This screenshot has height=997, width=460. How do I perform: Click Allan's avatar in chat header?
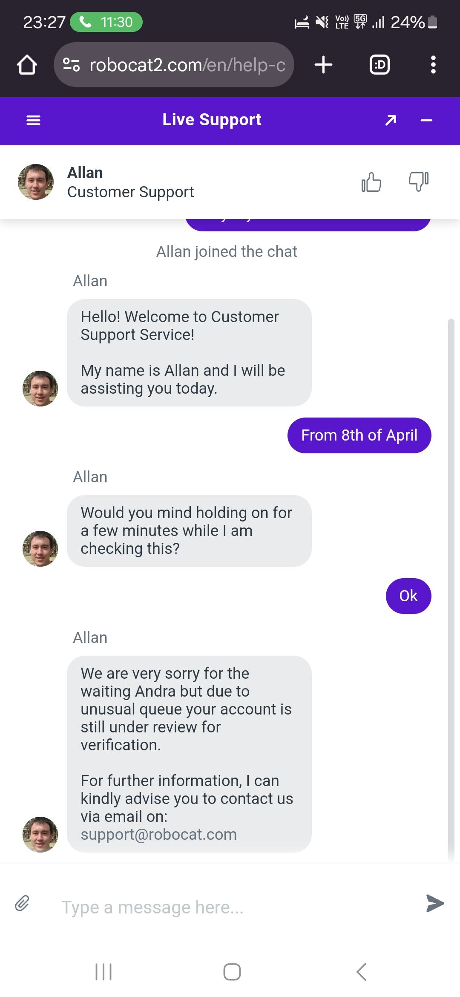tap(36, 182)
